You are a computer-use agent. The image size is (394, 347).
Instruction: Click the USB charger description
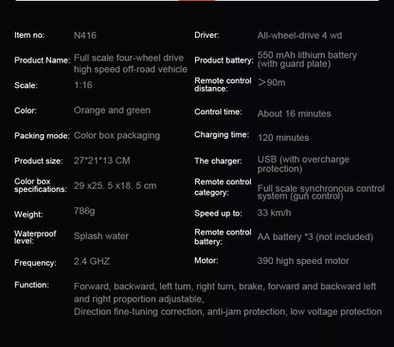(303, 164)
